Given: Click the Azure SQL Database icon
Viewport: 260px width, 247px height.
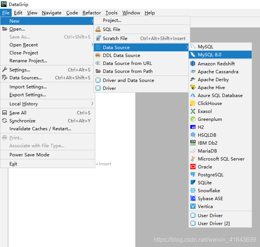Looking at the screenshot, I should pos(193,95).
